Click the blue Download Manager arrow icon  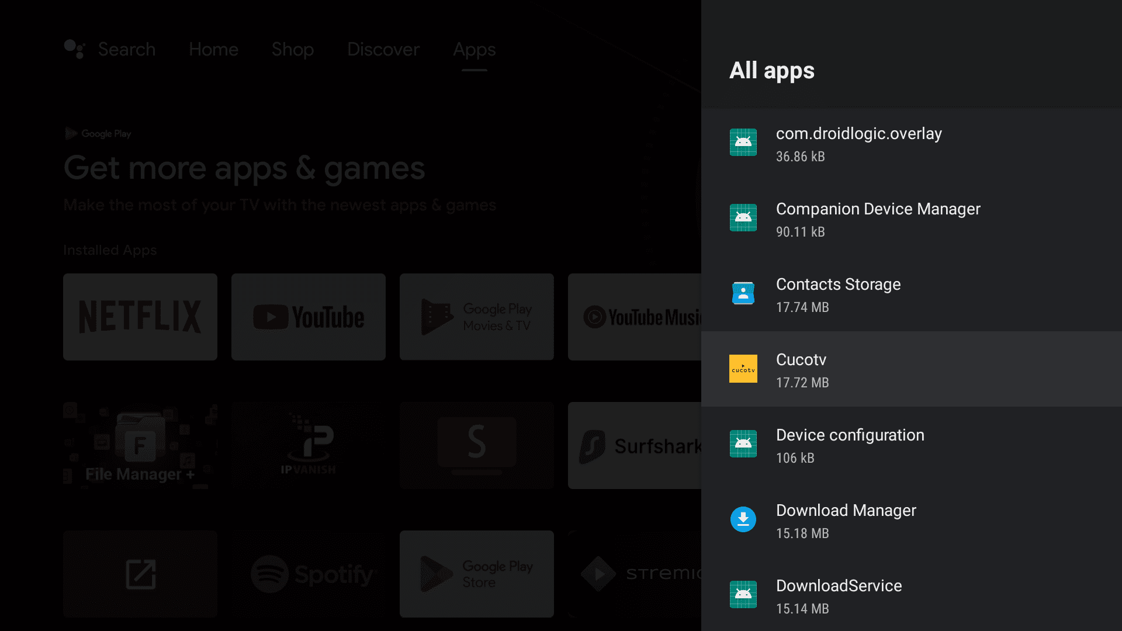point(743,519)
